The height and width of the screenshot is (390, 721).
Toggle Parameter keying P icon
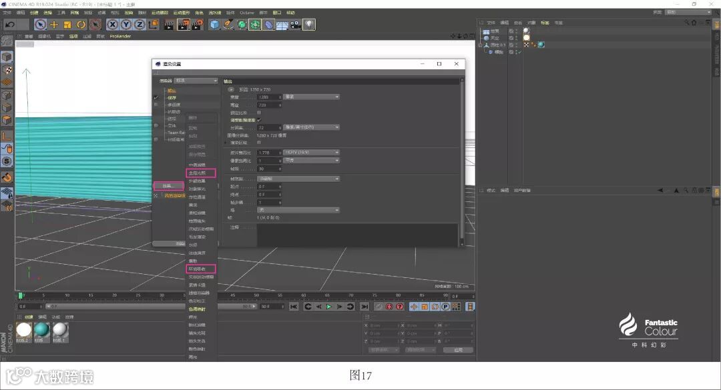pos(445,307)
